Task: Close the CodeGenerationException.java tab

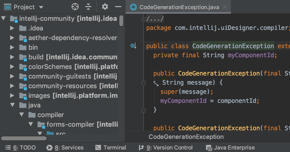Action: 225,7
